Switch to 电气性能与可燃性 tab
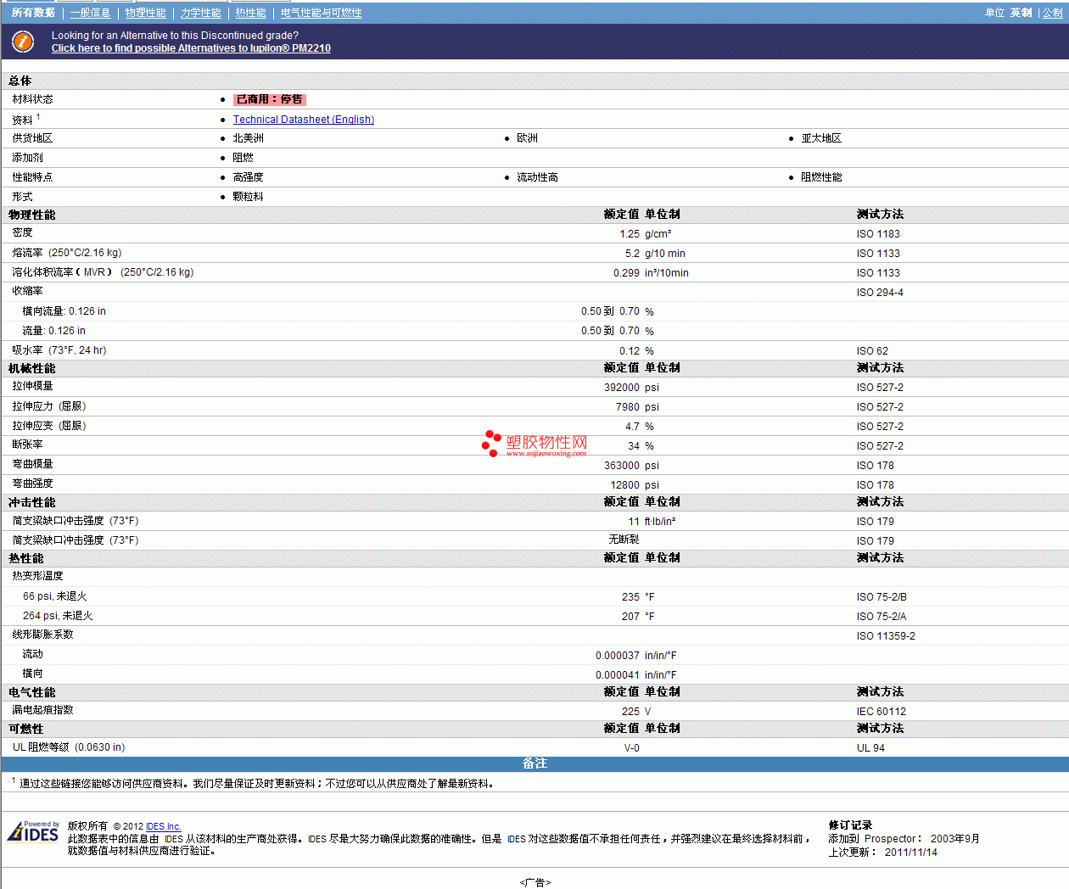The image size is (1069, 889). (x=321, y=13)
